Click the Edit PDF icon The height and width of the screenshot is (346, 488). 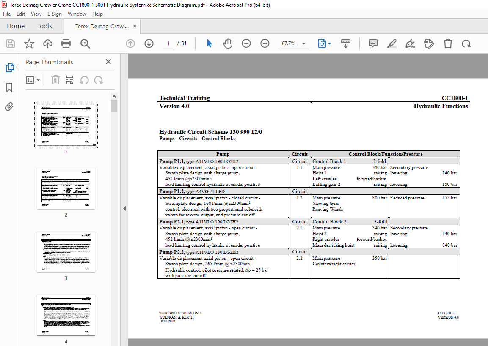pos(429,44)
